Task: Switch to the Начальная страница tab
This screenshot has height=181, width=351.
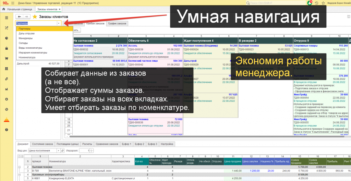Action: pyautogui.click(x=18, y=9)
